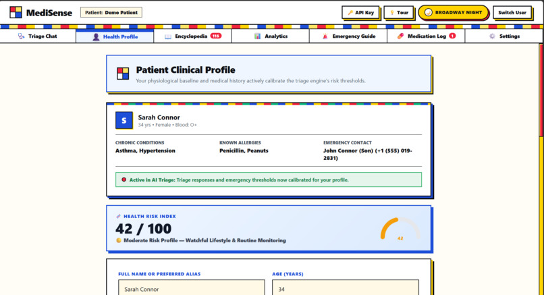Start the Tour

[399, 13]
